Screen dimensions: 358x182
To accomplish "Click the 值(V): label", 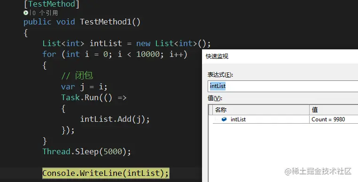I will click(215, 98).
